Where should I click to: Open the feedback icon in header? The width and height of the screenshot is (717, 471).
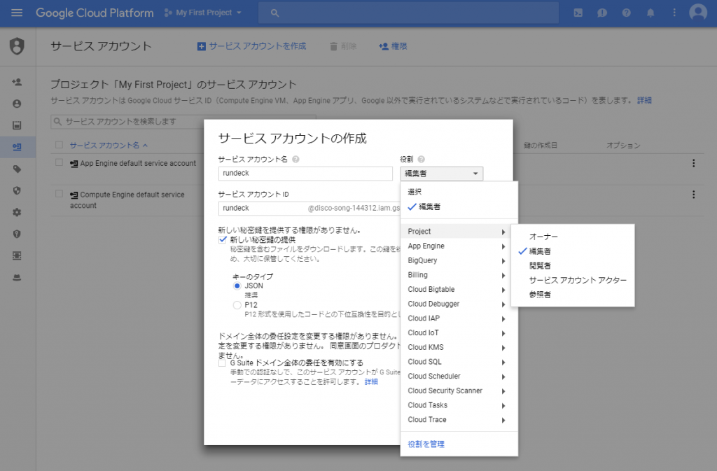click(601, 13)
